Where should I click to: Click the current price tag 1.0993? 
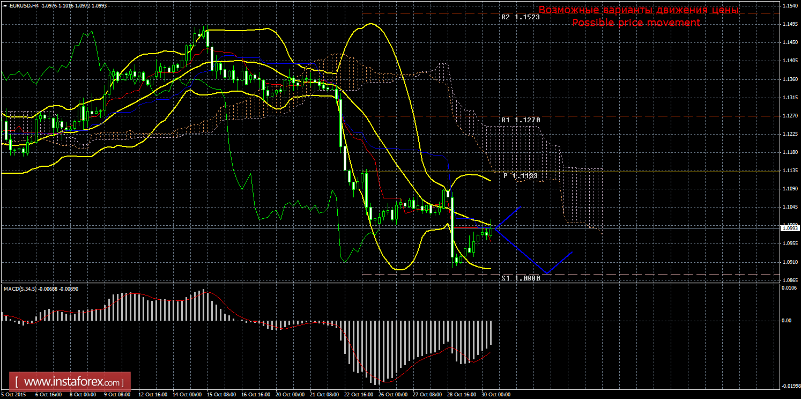pos(790,228)
